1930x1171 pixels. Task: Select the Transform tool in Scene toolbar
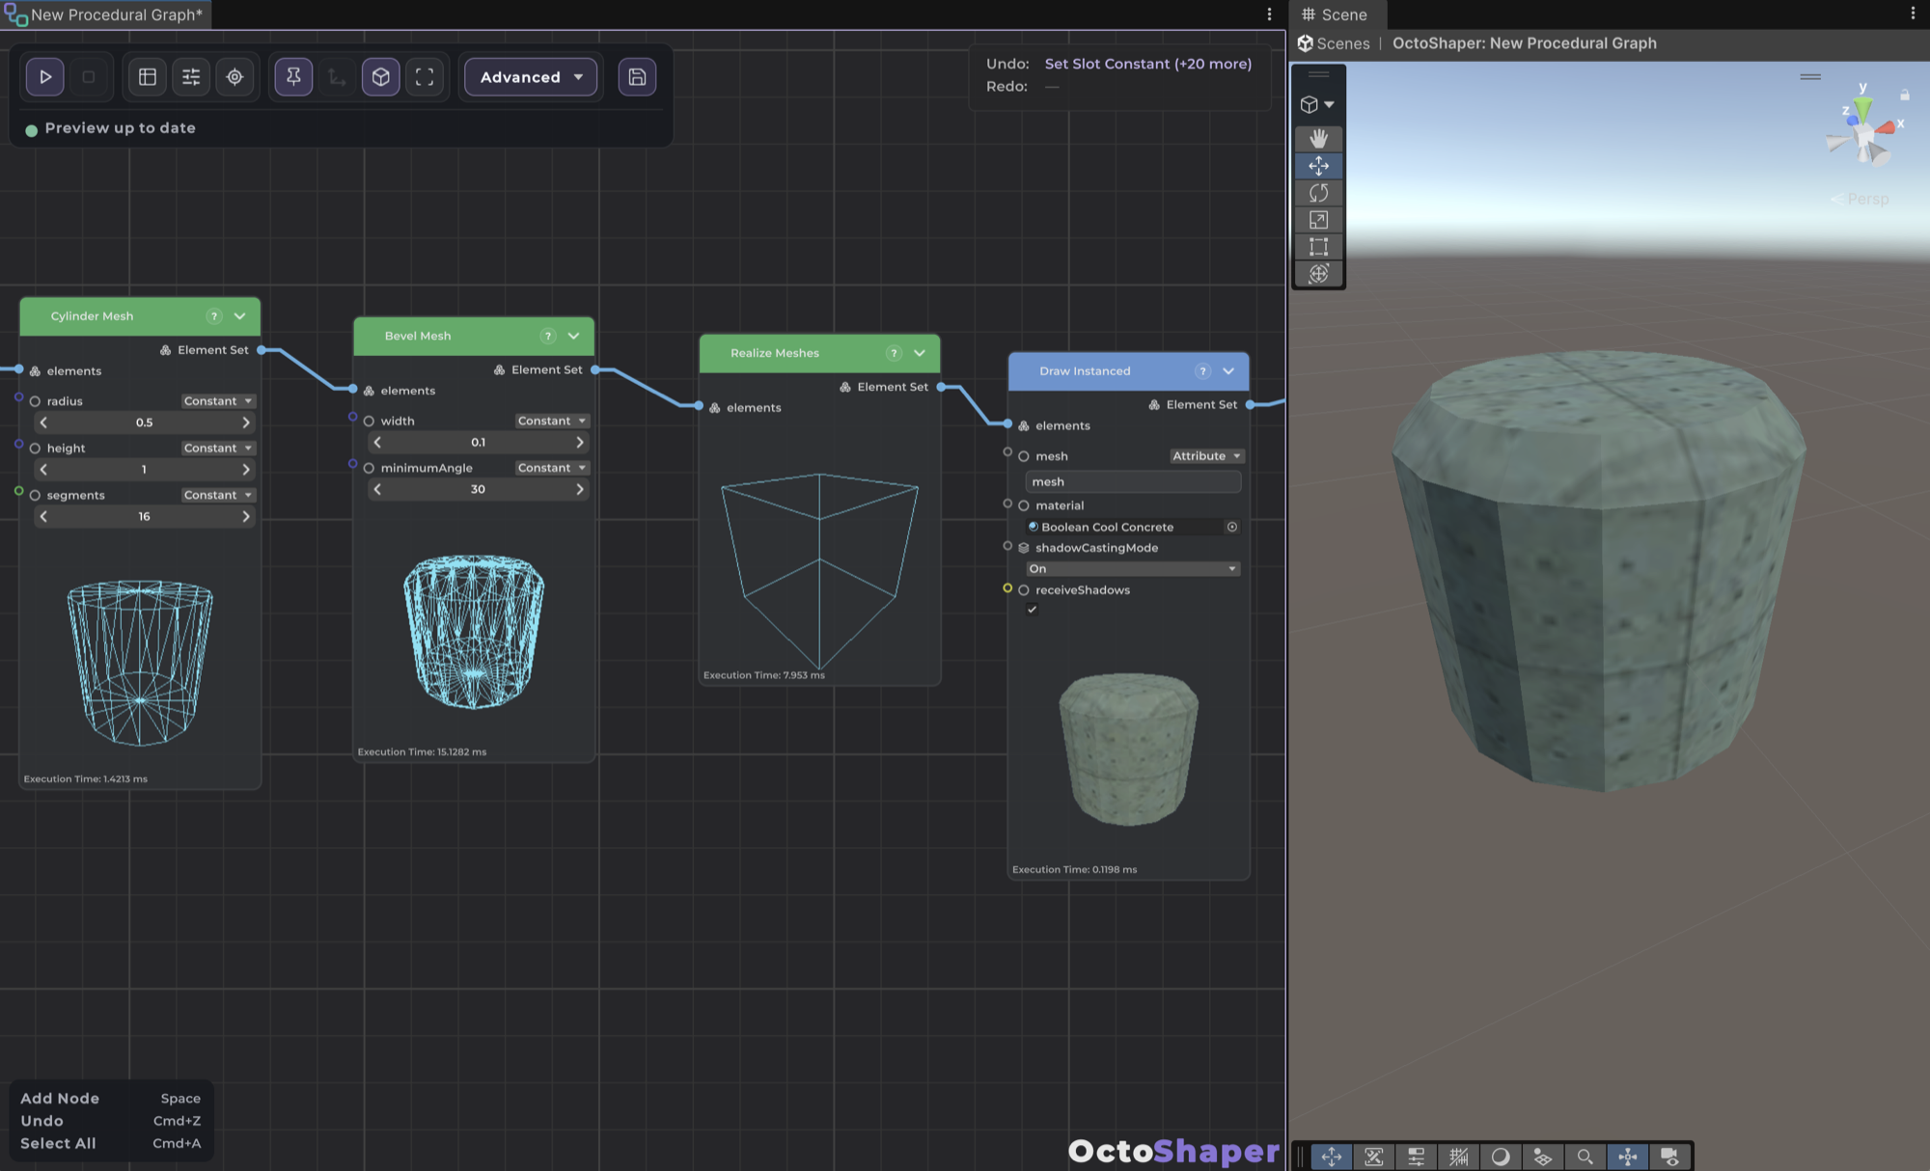[1318, 274]
